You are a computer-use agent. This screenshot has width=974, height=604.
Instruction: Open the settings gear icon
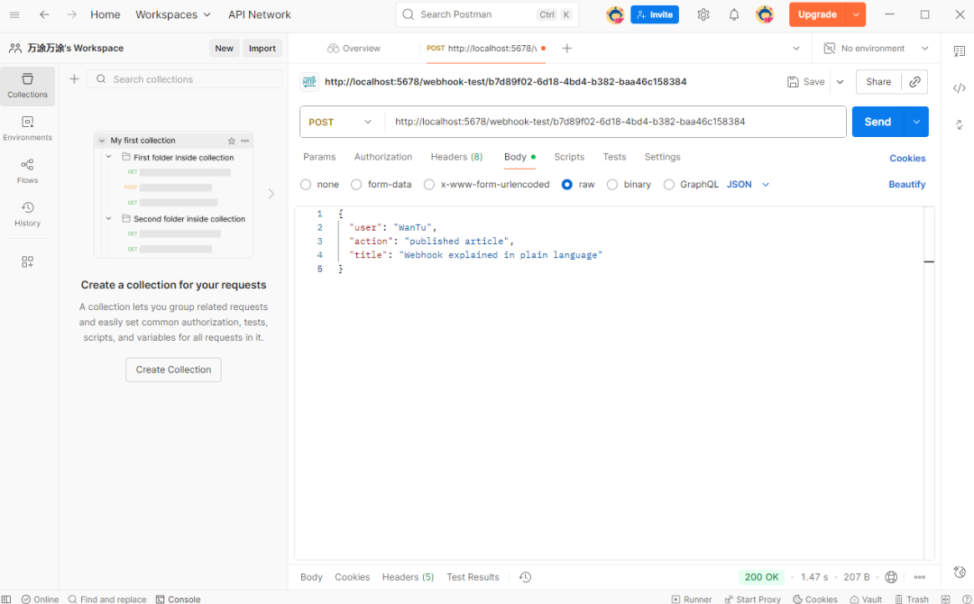pyautogui.click(x=703, y=14)
